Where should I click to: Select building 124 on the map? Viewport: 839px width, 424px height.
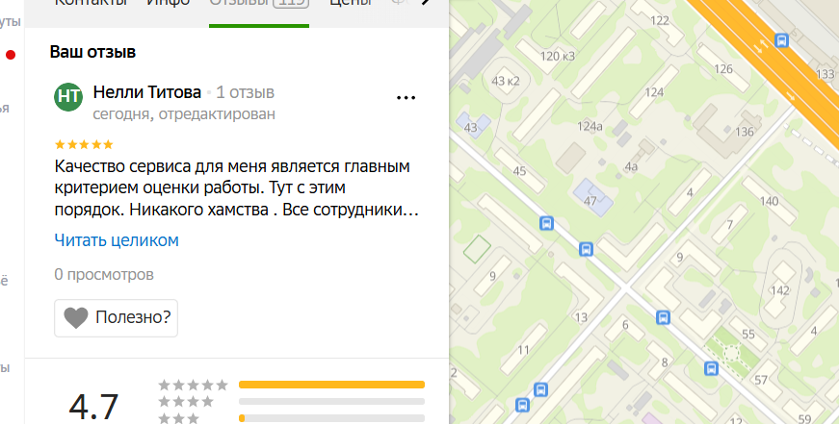653,92
